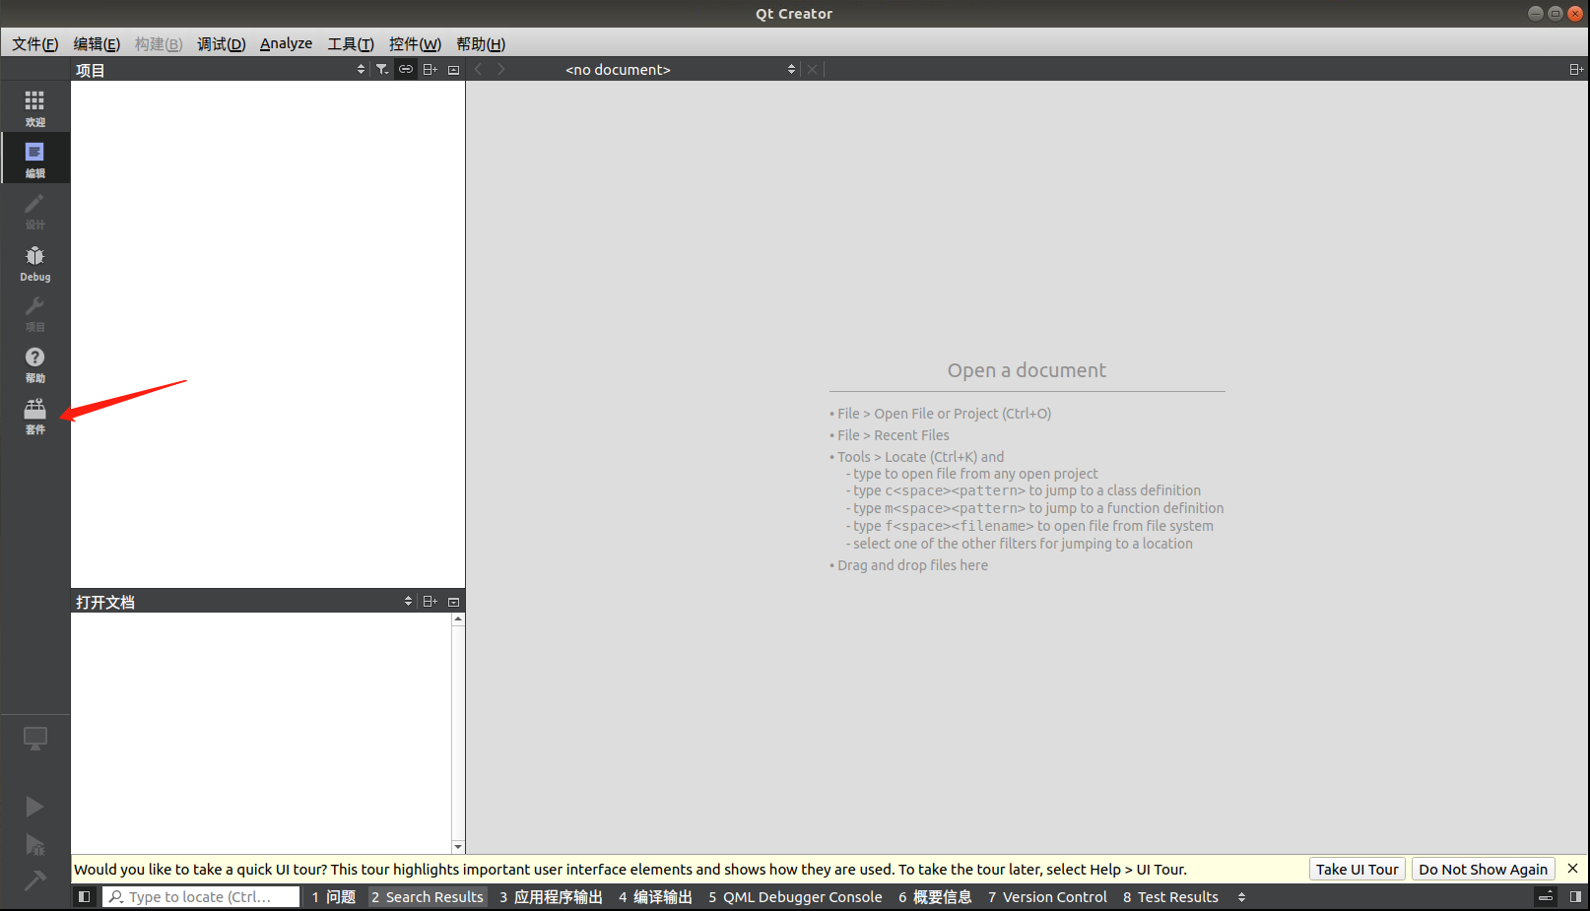The width and height of the screenshot is (1590, 911).
Task: Open the kit selector monitor icon
Action: tap(34, 738)
